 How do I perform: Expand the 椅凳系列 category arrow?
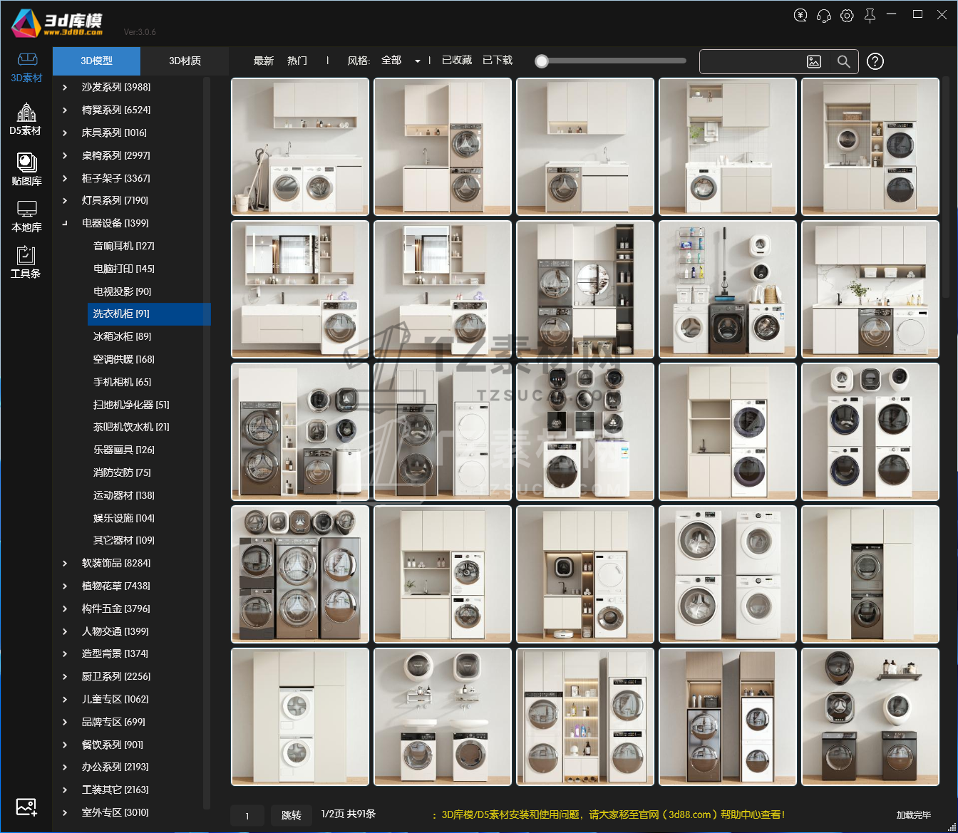tap(65, 110)
